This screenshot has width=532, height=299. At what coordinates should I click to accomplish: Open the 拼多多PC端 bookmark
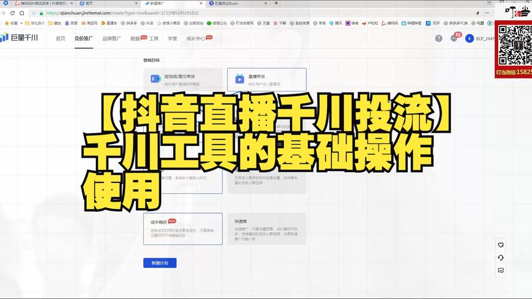point(456,23)
